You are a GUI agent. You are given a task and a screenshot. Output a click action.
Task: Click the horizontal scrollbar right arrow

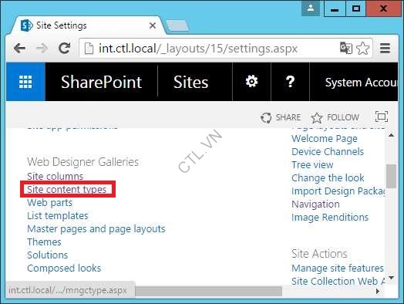point(378,292)
